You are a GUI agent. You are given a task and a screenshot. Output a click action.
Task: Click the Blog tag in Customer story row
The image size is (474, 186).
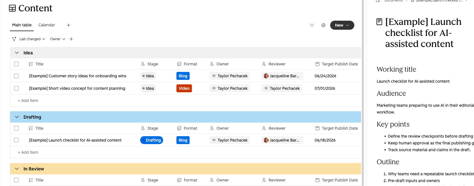[183, 76]
